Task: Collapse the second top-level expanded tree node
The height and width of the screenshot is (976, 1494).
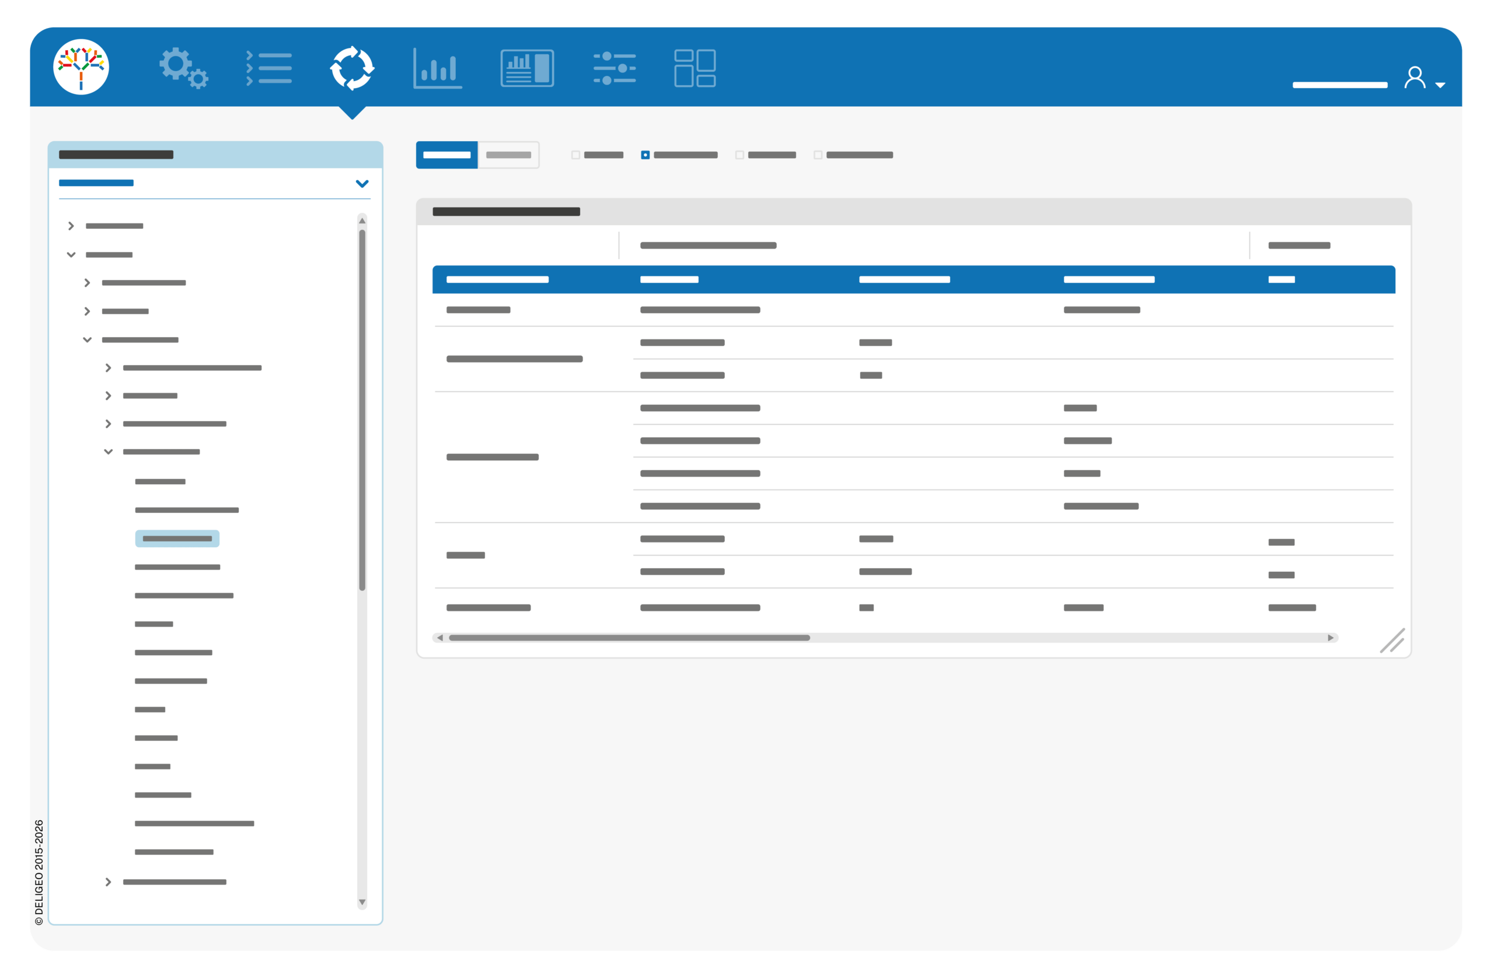Action: 71,255
